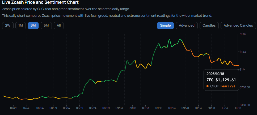Switch to Advanced chart mode
The width and height of the screenshot is (257, 115).
tap(187, 25)
